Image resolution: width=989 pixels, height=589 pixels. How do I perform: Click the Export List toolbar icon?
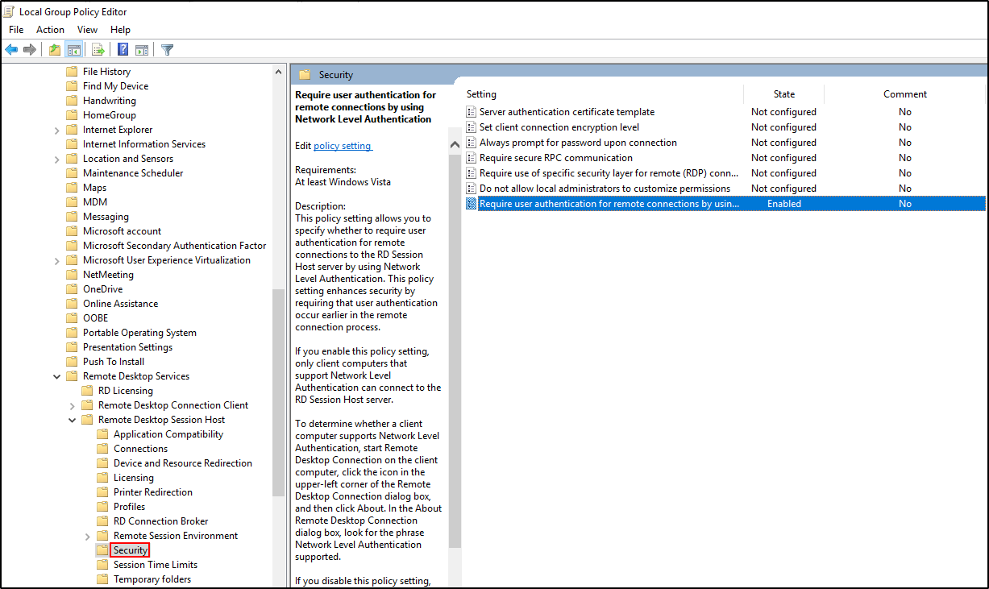[x=98, y=50]
